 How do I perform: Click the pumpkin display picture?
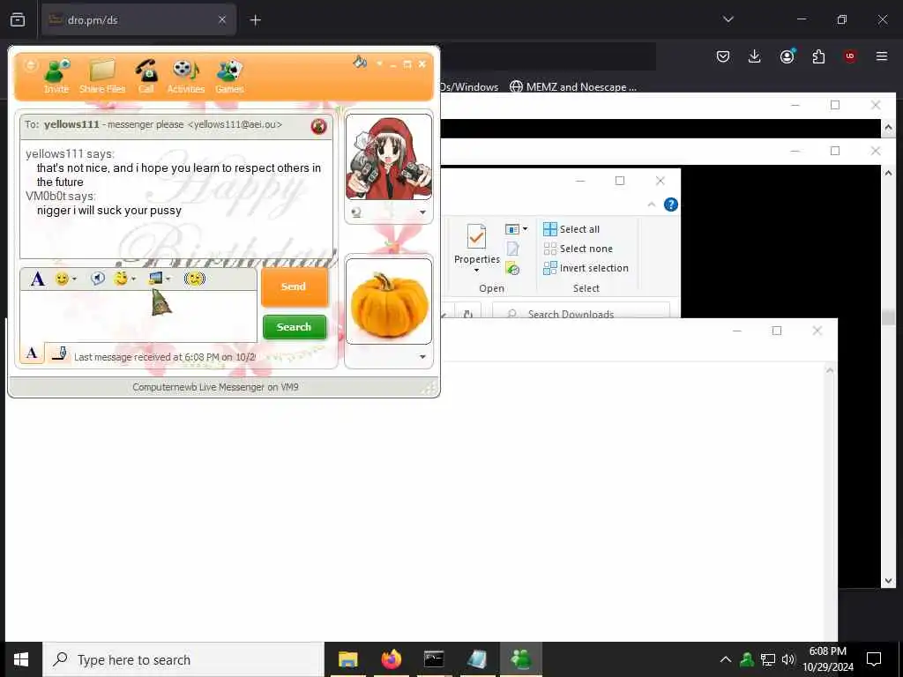click(x=389, y=301)
